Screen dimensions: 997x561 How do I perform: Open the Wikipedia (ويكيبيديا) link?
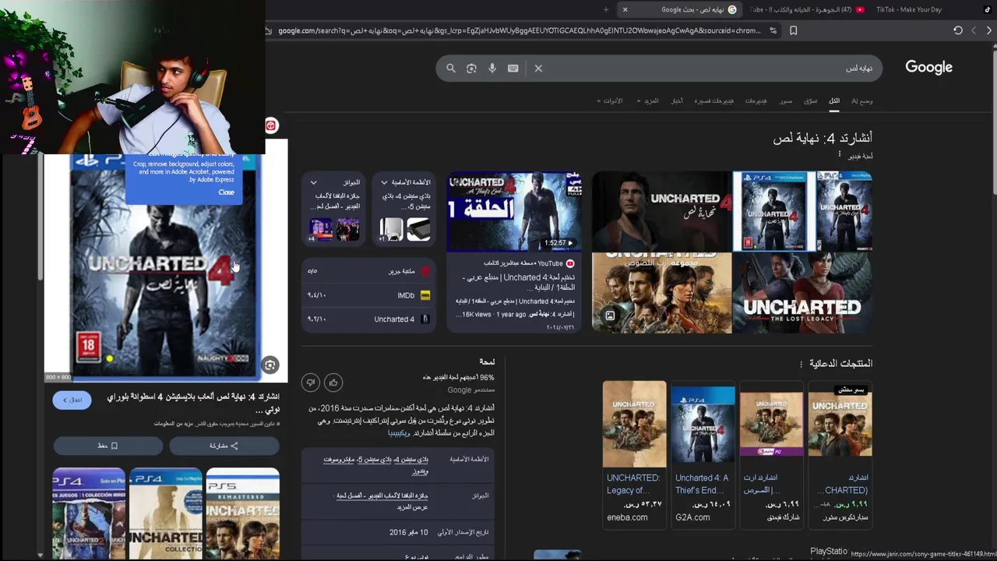pyautogui.click(x=398, y=433)
